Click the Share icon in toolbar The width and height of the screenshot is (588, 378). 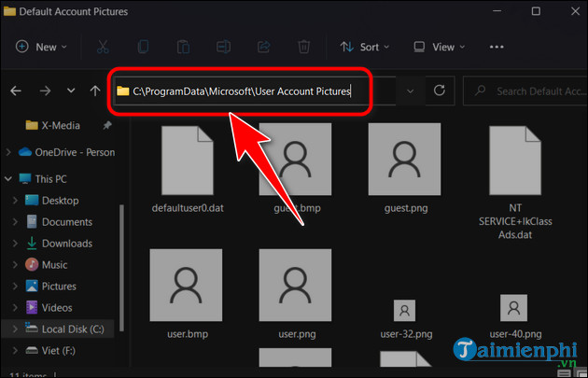click(263, 47)
